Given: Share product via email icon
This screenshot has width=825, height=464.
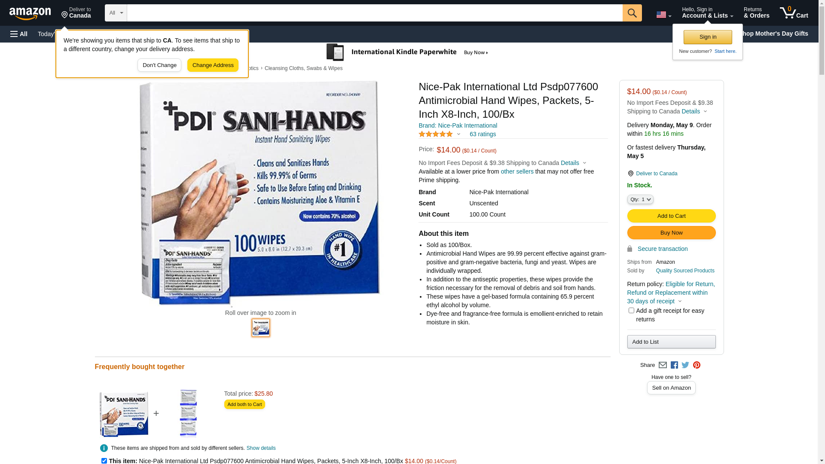Looking at the screenshot, I should pos(663,365).
